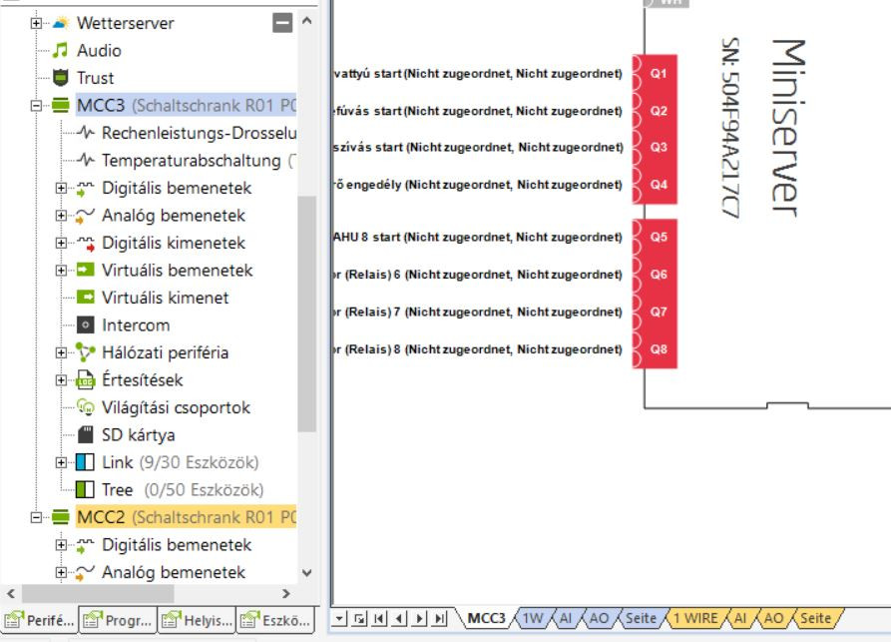
Task: Open the blue AI sheet tab
Action: click(x=566, y=618)
